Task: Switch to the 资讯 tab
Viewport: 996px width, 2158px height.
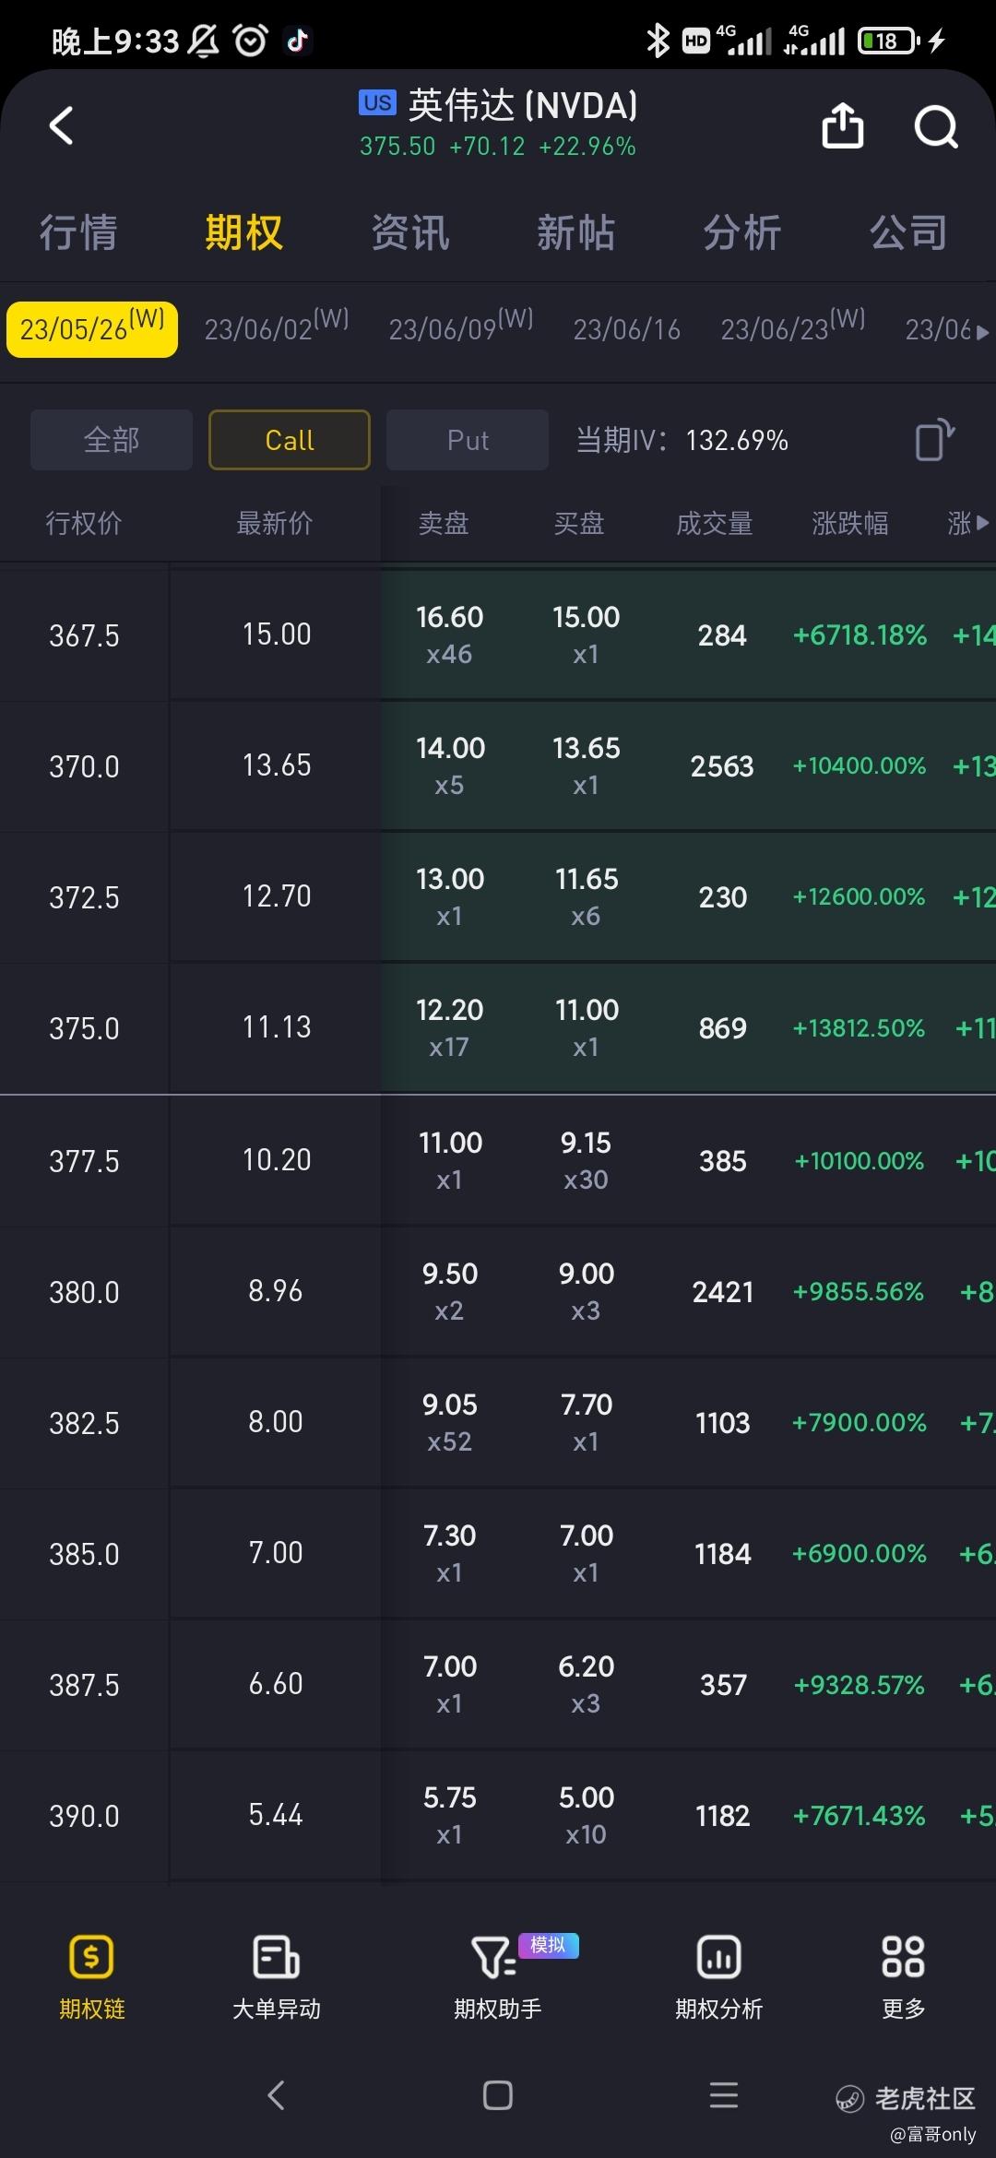Action: (x=410, y=232)
